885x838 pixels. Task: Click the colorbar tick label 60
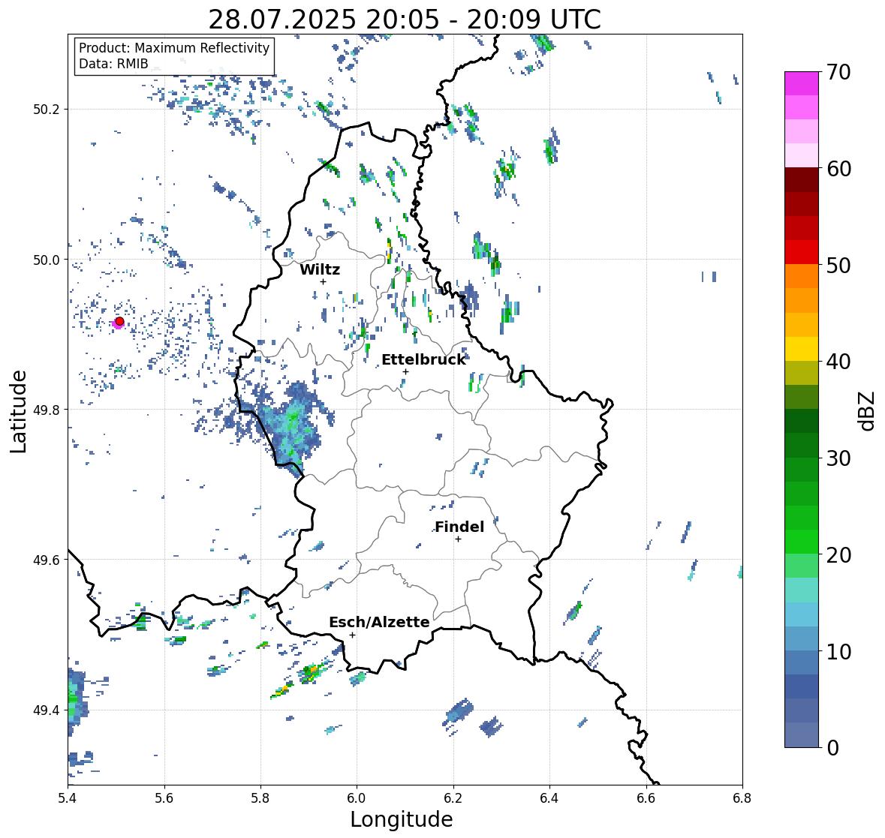[x=838, y=169]
